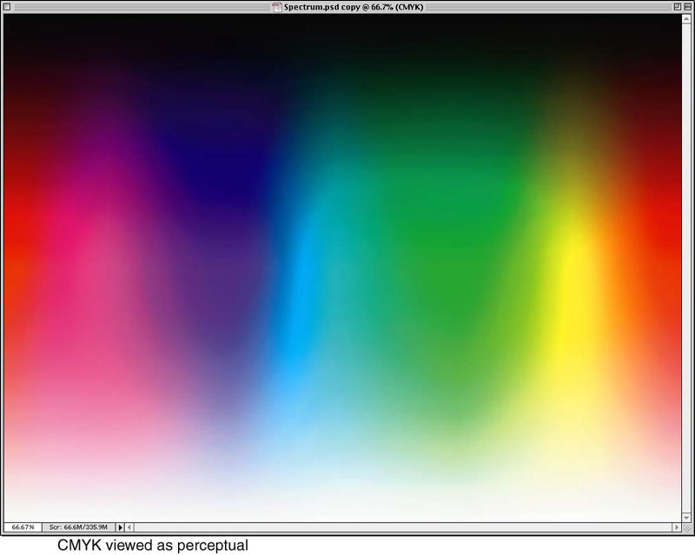Click the horizontal scrollbar right arrow
Image resolution: width=695 pixels, height=555 pixels.
[676, 526]
